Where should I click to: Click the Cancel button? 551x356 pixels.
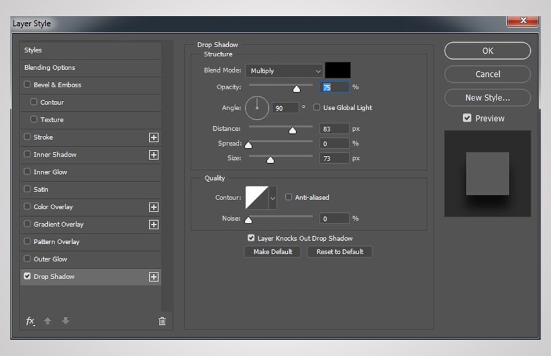(487, 74)
